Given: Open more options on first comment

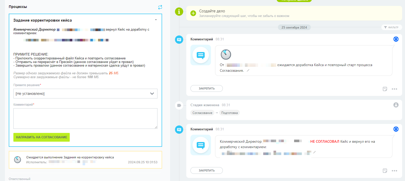Looking at the screenshot, I should (x=394, y=89).
